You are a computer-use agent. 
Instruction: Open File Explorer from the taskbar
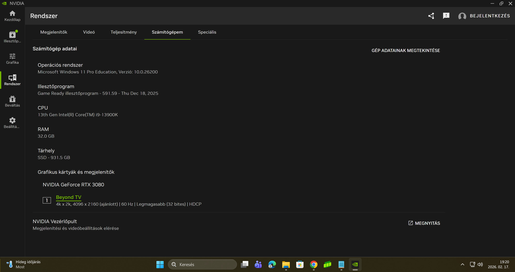[286, 265]
